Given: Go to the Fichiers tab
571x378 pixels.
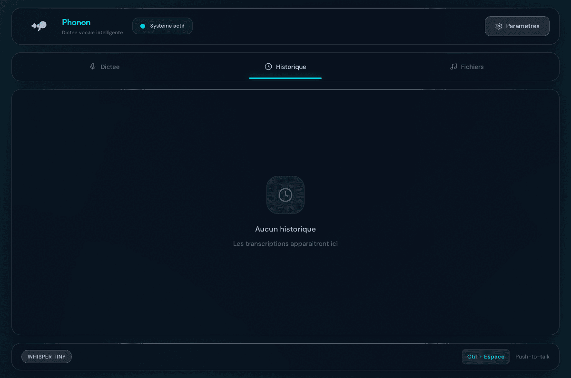Looking at the screenshot, I should [467, 67].
